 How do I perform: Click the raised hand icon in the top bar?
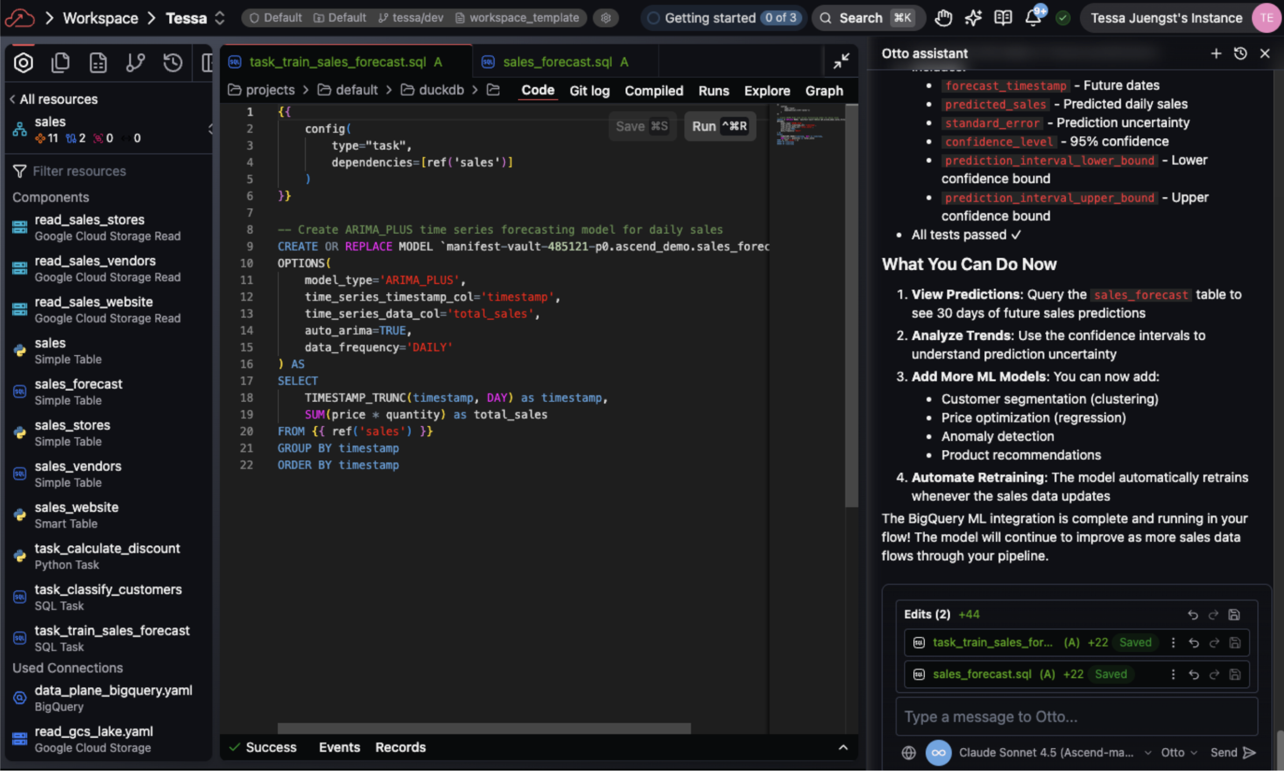(943, 18)
